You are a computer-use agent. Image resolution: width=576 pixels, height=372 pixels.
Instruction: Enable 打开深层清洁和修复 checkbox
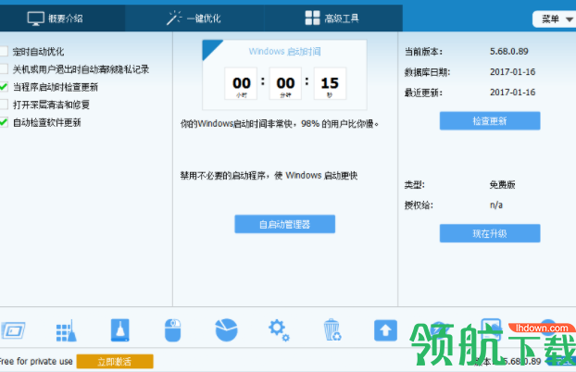[x=4, y=105]
